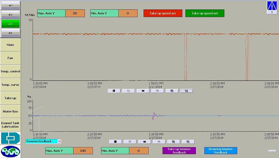Zoom out on the speed trend chart
Viewport: 279px width, 158px height.
coord(187,90)
